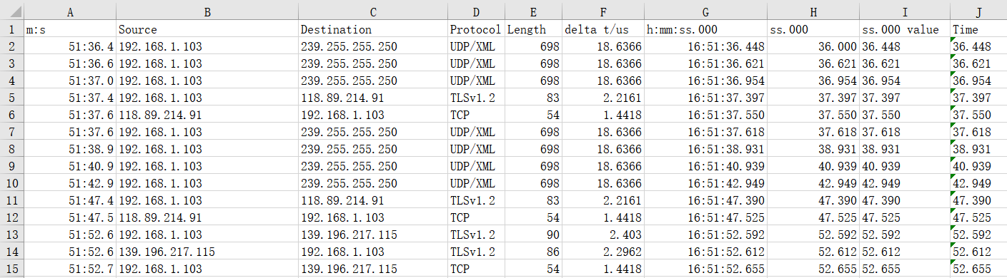Click the 'Length' header cell

coord(533,30)
